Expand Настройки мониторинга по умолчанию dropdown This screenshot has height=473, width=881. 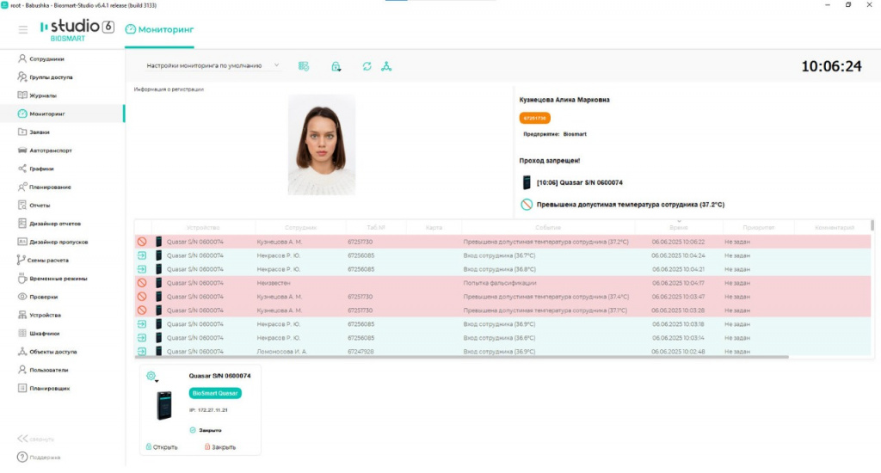point(213,65)
